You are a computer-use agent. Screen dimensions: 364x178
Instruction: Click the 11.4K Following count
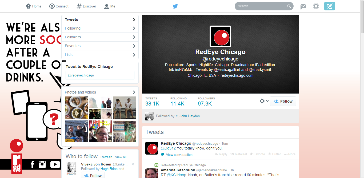177,104
